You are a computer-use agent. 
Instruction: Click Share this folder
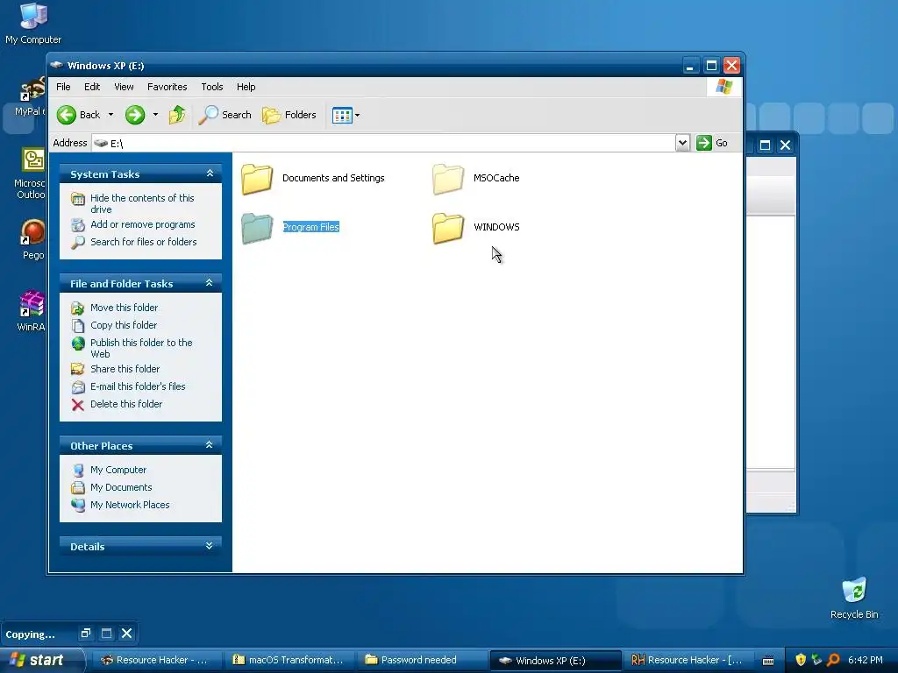pyautogui.click(x=125, y=369)
